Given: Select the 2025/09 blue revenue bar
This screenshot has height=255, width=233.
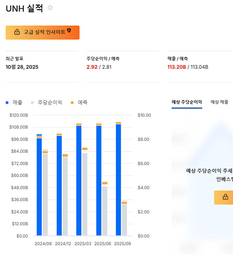Looking at the screenshot, I should pyautogui.click(x=118, y=180).
